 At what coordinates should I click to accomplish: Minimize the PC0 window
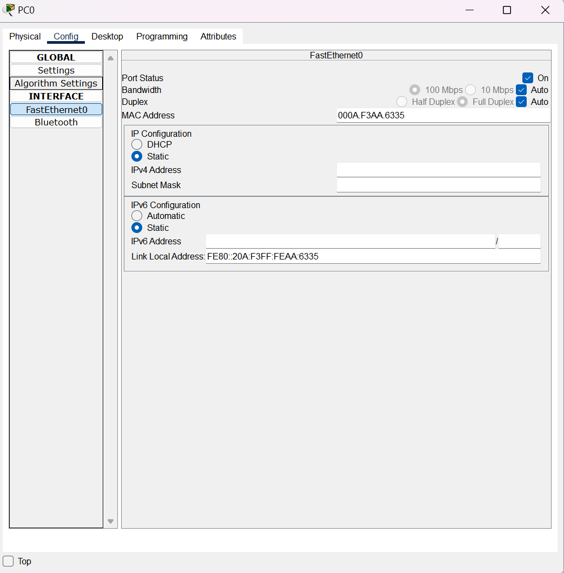pos(470,10)
